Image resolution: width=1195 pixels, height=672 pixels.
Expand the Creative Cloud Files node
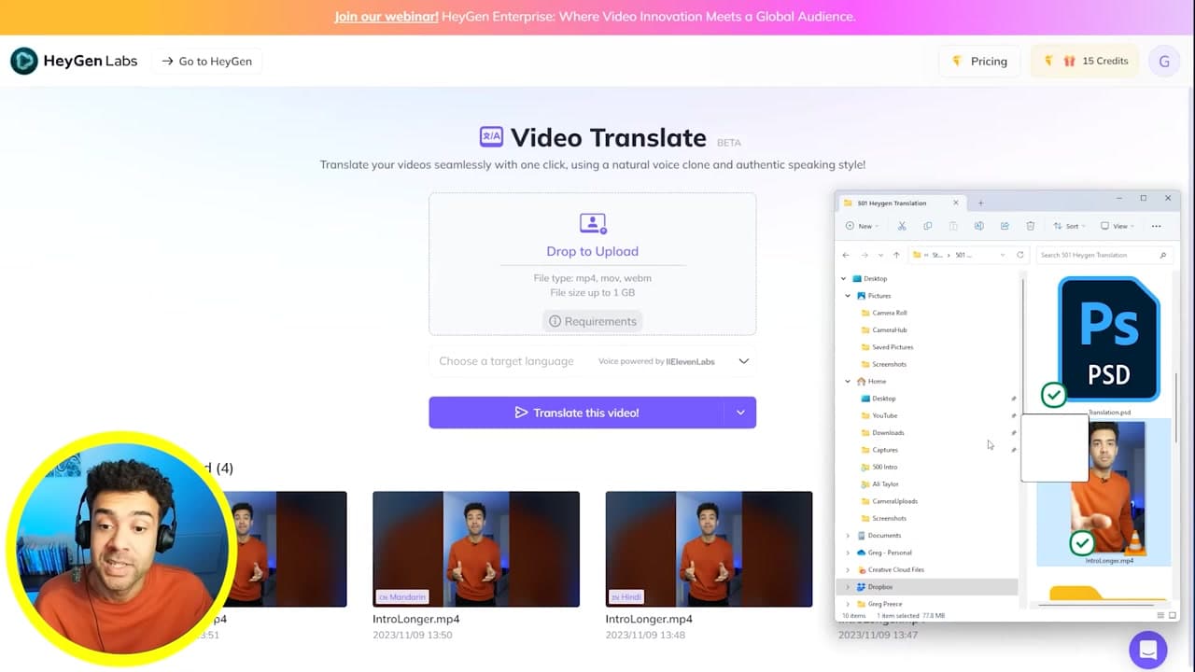point(848,569)
